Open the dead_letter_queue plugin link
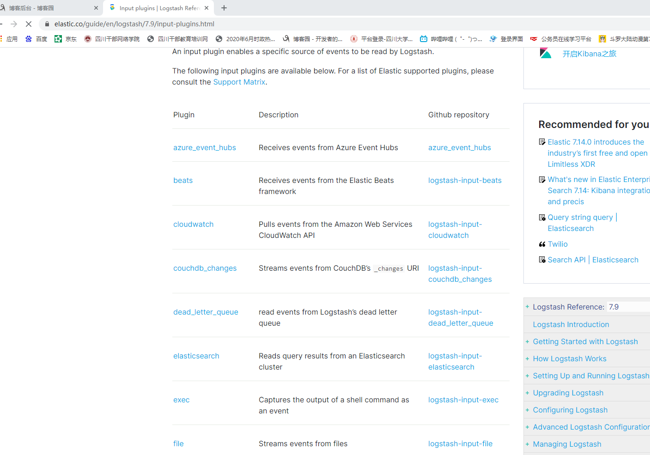650x455 pixels. coord(206,312)
